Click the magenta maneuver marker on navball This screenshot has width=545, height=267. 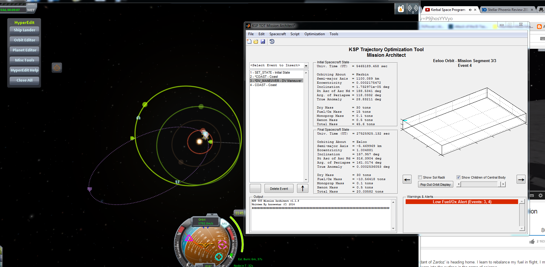pyautogui.click(x=189, y=238)
